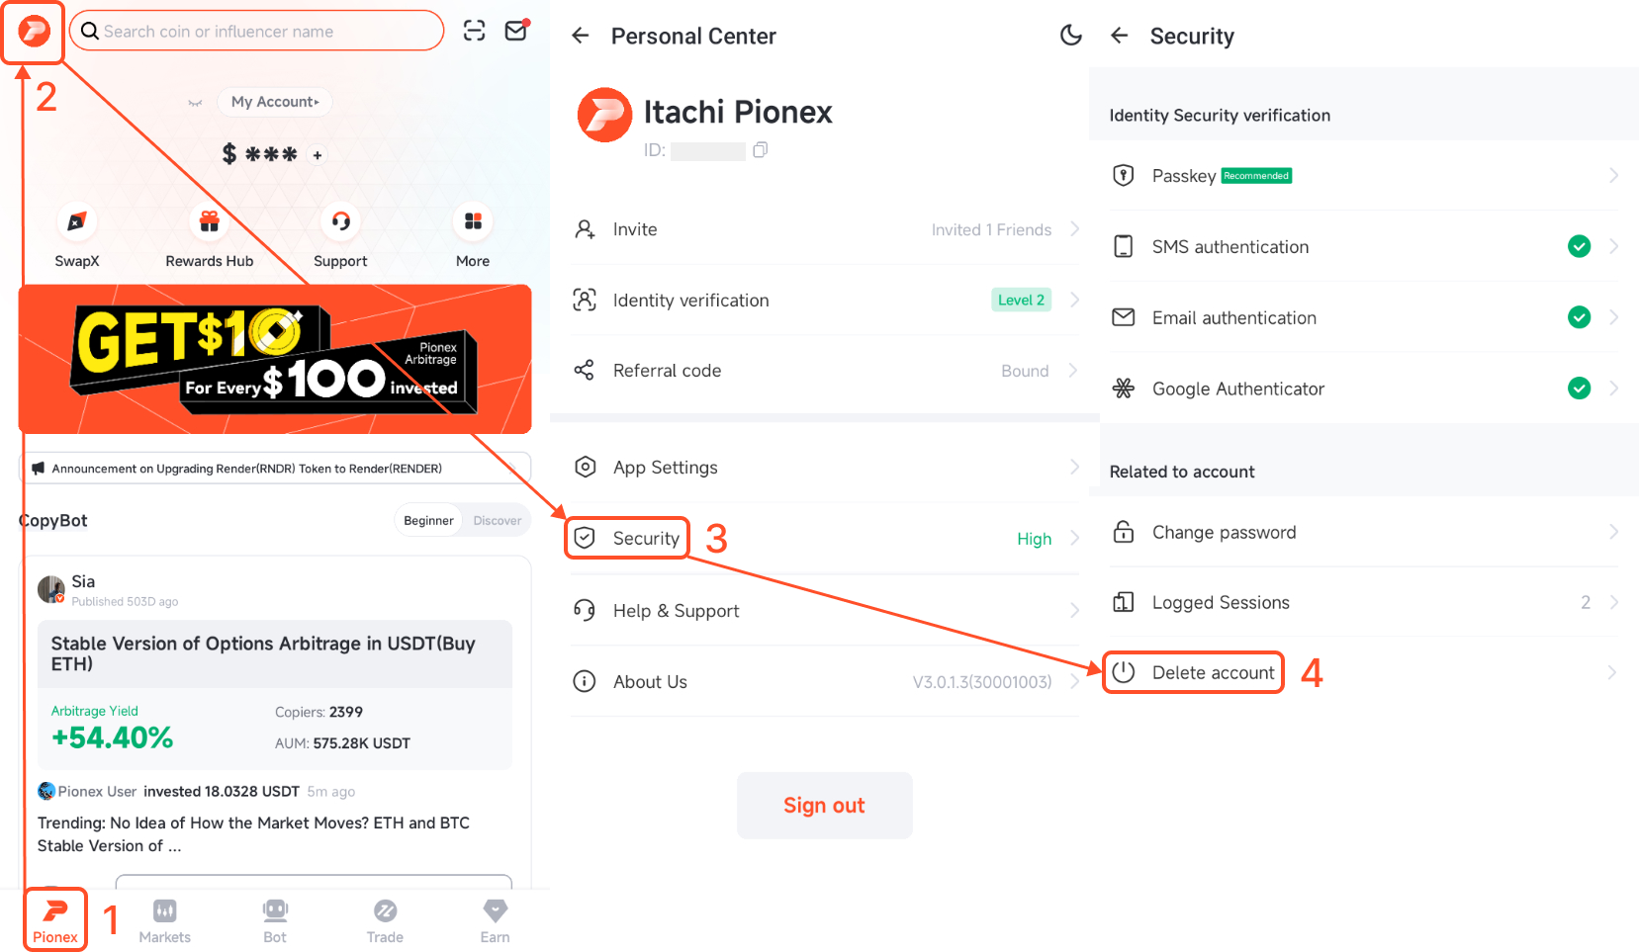Click Email authentication green checkmark
1639x952 pixels.
[x=1580, y=317]
